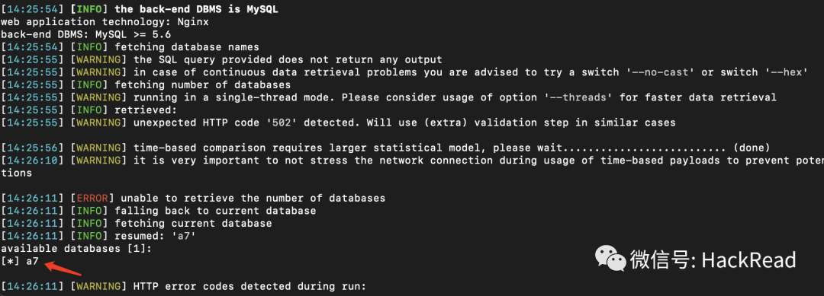
Task: Click the red arrow pointing at a7
Action: coord(63,269)
